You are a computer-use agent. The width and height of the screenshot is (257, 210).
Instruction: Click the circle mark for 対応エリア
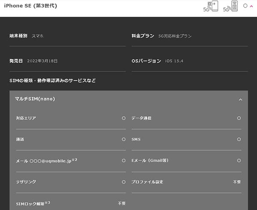(124, 118)
